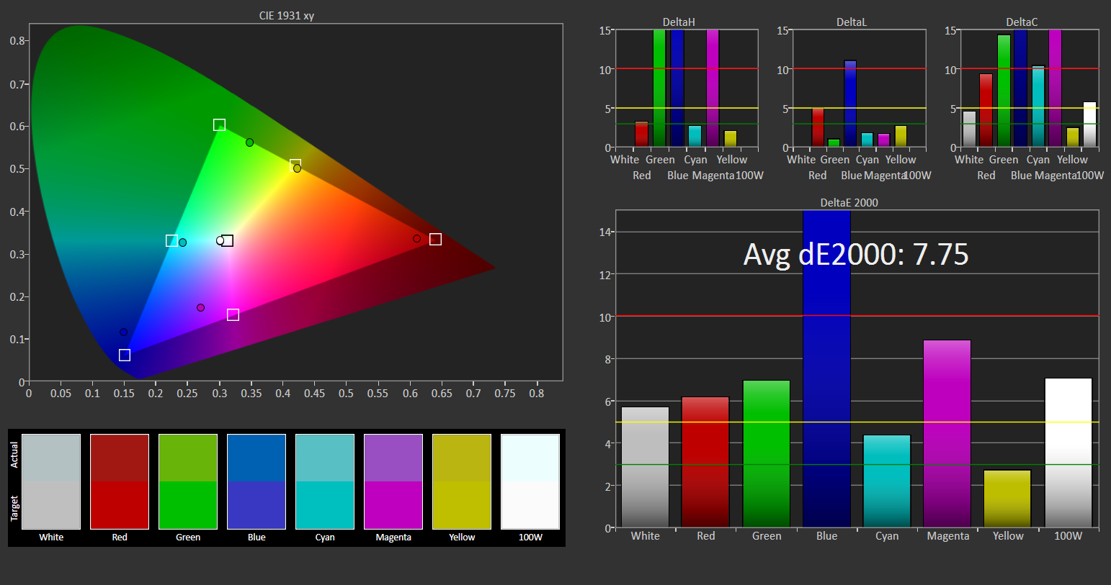Image resolution: width=1111 pixels, height=585 pixels.
Task: Click the yellow target square on CIE diagram
Action: click(x=295, y=165)
